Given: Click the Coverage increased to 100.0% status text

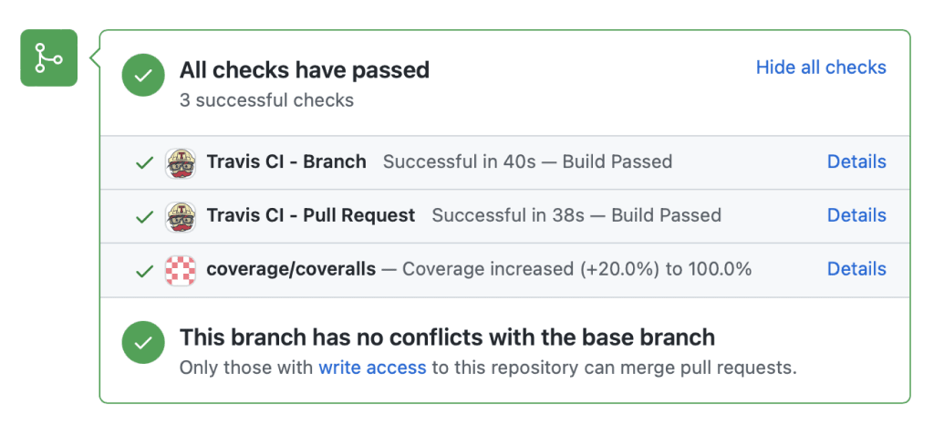Looking at the screenshot, I should [577, 269].
